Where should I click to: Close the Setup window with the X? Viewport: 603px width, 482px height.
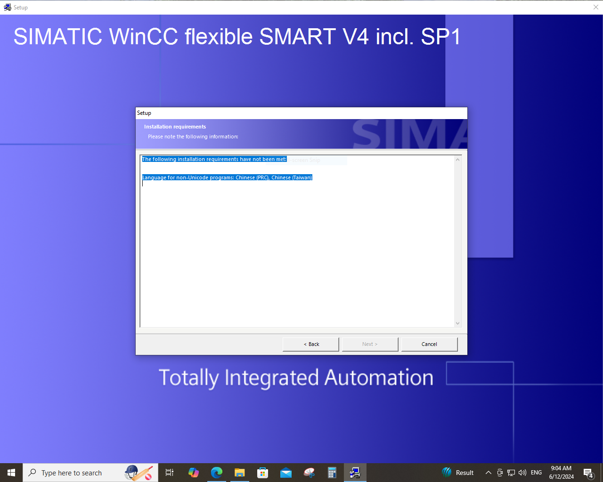pos(596,7)
